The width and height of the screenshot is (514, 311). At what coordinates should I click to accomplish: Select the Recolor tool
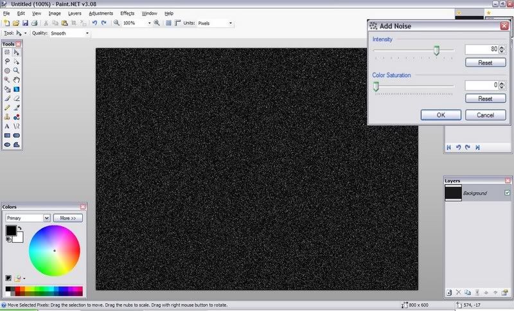pyautogui.click(x=17, y=117)
